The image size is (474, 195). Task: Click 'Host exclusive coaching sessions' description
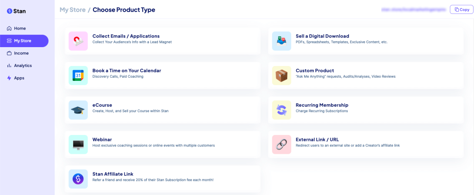tap(154, 145)
